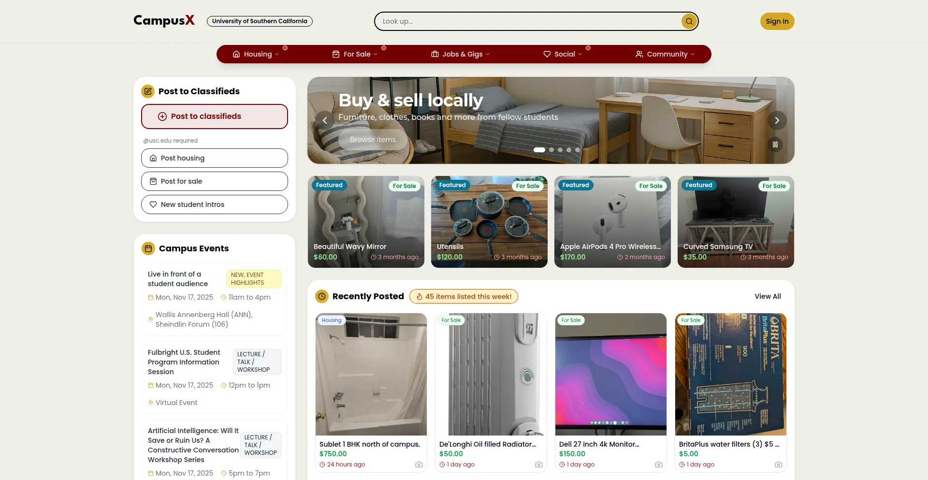
Task: Go to next carousel slide arrow
Action: [777, 120]
